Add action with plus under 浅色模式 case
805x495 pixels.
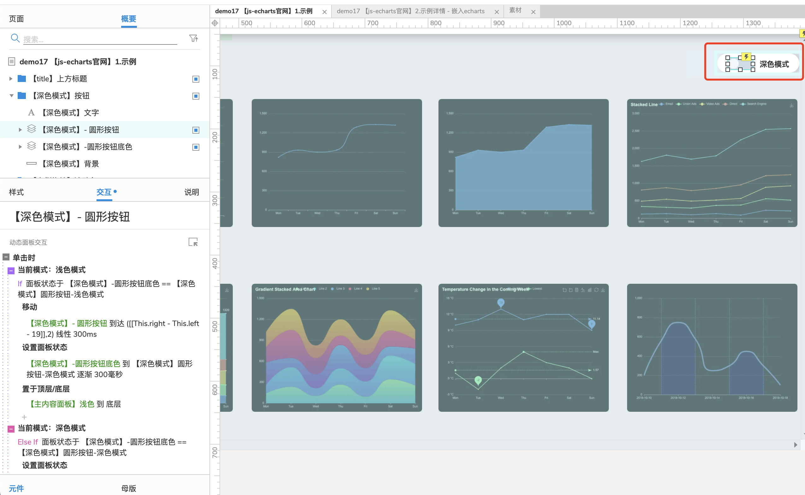point(24,417)
